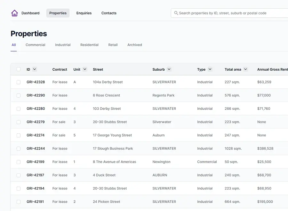Viewport: 288px width, 211px height.
Task: Expand the Unit column dropdown
Action: tap(85, 69)
